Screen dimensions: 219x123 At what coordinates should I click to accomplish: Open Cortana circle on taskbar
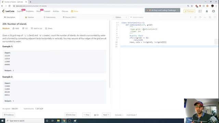tap(47, 121)
